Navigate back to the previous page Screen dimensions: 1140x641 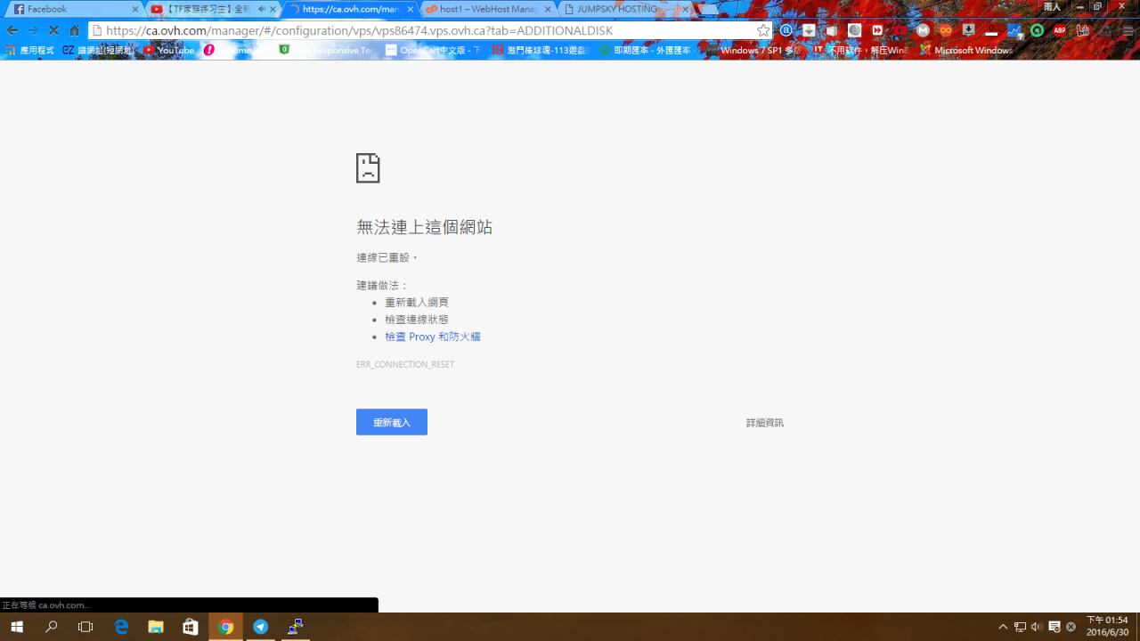click(x=12, y=30)
